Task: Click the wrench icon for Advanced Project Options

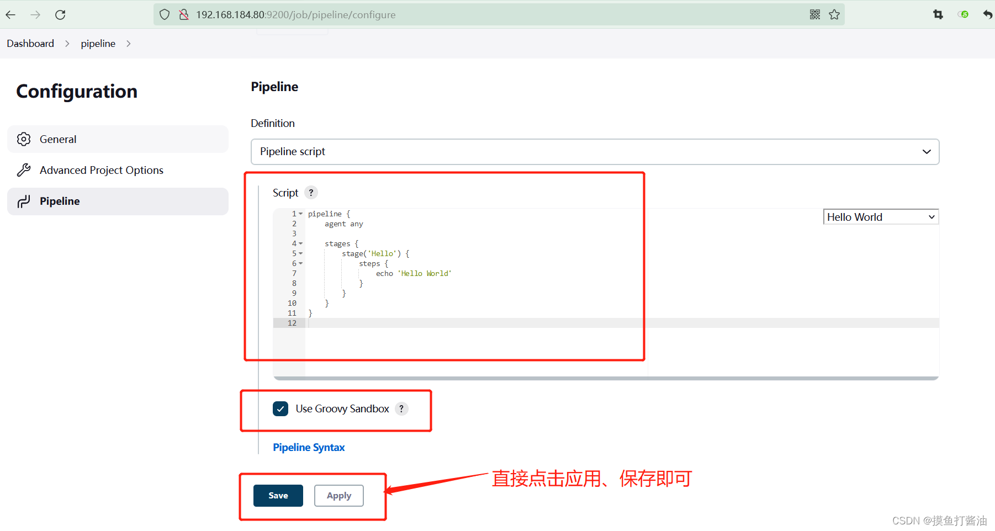Action: pyautogui.click(x=24, y=170)
